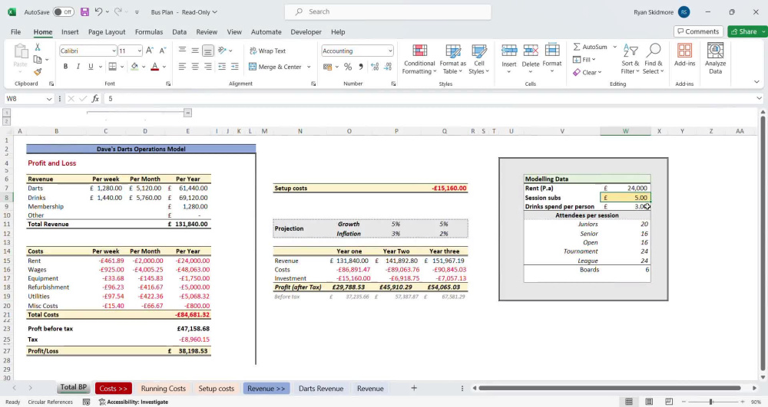Click the formula bar showing 5
This screenshot has width=768, height=407.
coord(431,99)
